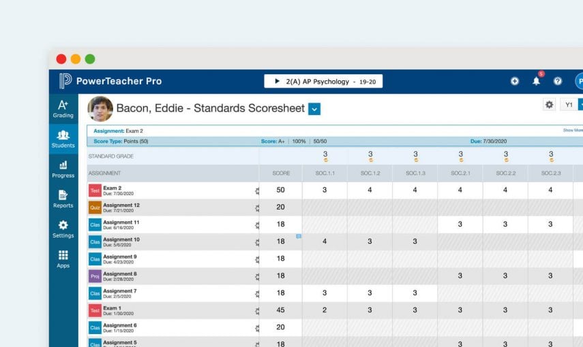Open notifications bell icon
Image resolution: width=583 pixels, height=347 pixels.
[x=536, y=81]
